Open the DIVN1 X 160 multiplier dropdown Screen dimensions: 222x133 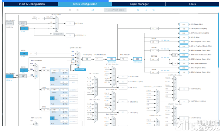tap(55, 71)
